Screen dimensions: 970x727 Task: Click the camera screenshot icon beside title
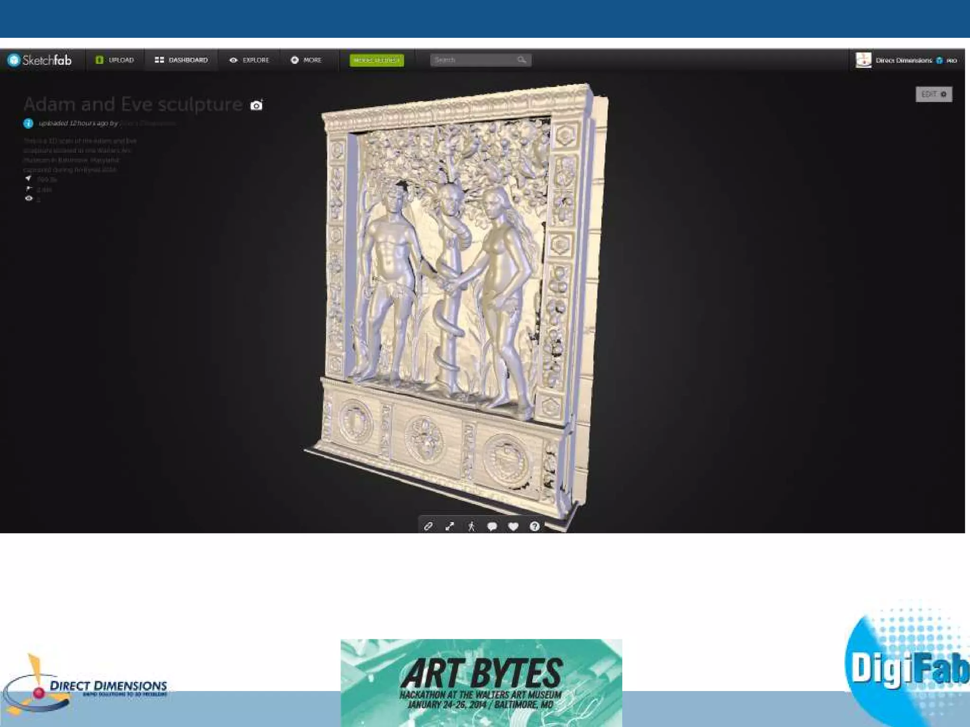coord(256,105)
